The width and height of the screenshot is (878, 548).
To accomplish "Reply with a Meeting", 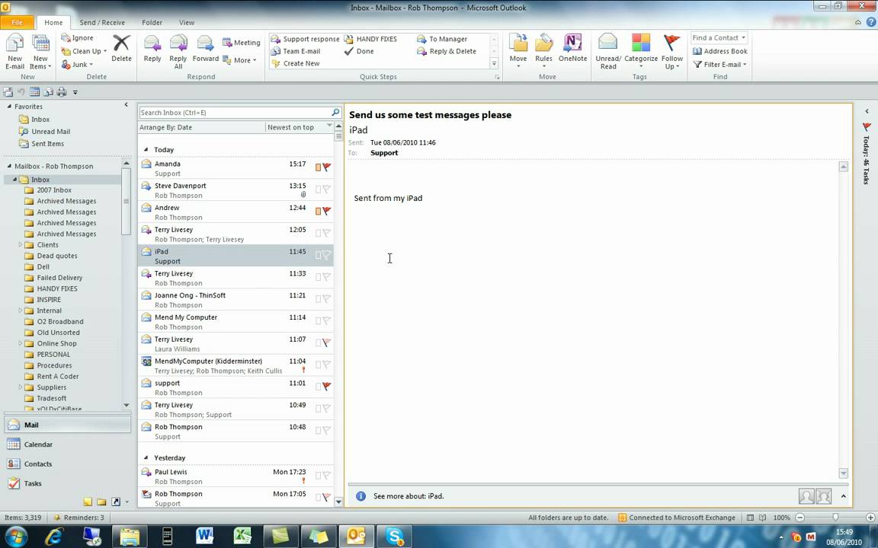I will (242, 43).
